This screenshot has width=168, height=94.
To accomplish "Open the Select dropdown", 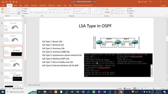I will tap(130, 13).
